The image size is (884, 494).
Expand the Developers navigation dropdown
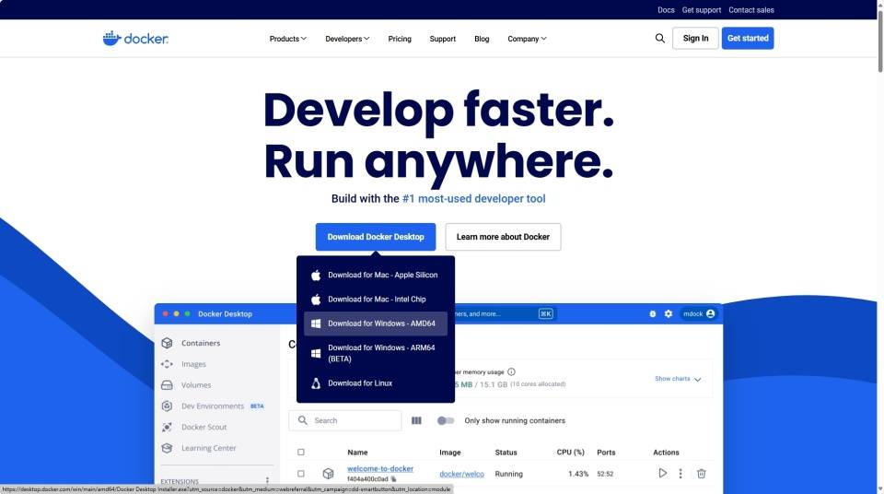[347, 39]
